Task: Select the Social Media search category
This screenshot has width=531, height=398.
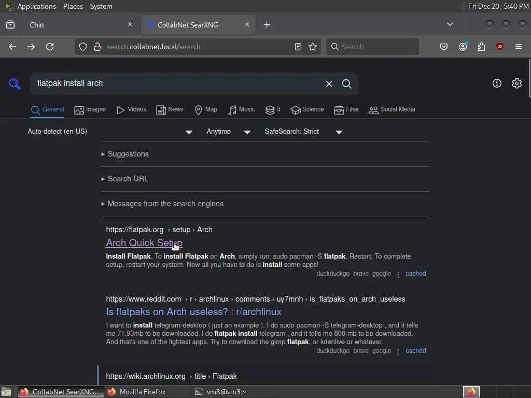Action: [392, 110]
